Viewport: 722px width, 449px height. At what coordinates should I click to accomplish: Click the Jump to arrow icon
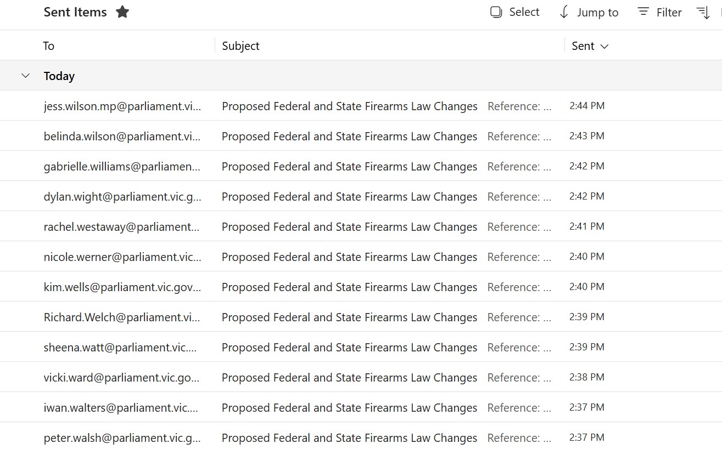tap(564, 12)
